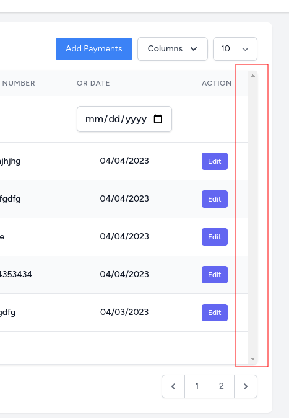Edit the row ending in 353434
Screen dimensions: 289x418
(215, 275)
